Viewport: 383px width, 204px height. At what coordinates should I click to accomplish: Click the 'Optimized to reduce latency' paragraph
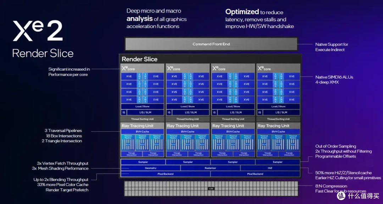pos(259,19)
